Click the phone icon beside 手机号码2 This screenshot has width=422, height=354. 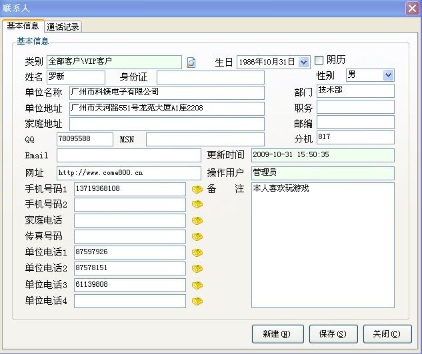click(197, 204)
